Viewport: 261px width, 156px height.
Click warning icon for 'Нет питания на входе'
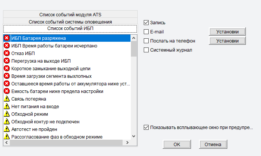tap(7, 106)
